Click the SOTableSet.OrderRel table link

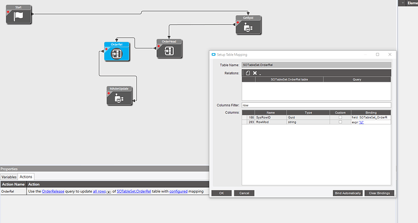134,192
